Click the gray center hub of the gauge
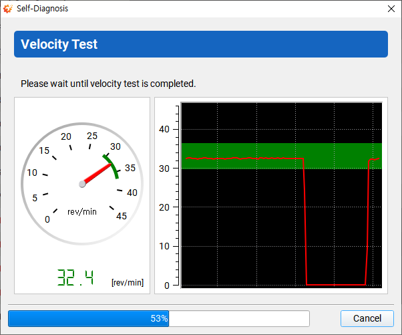402x335 pixels. tap(83, 184)
